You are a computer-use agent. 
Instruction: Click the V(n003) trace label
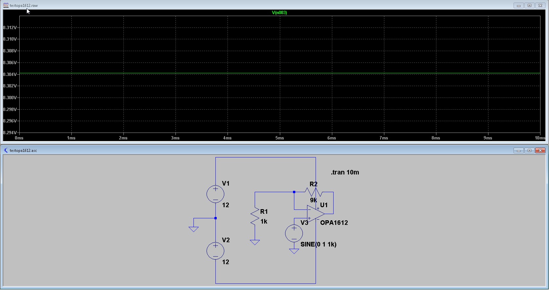[x=279, y=12]
